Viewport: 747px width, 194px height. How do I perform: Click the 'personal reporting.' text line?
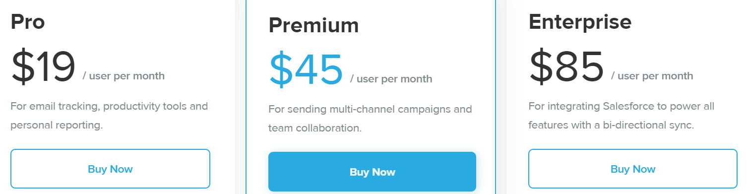click(x=57, y=125)
